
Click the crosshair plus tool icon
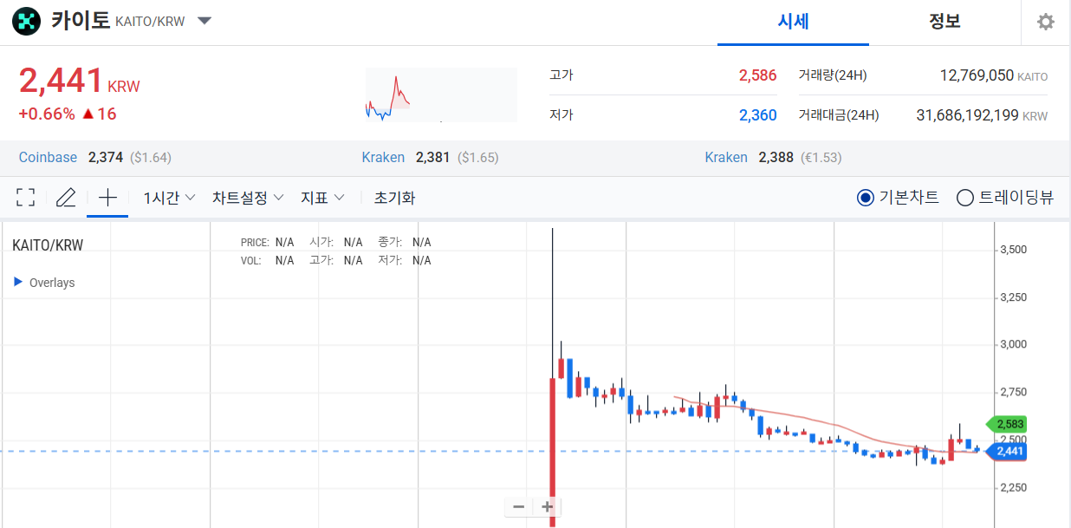tap(107, 197)
